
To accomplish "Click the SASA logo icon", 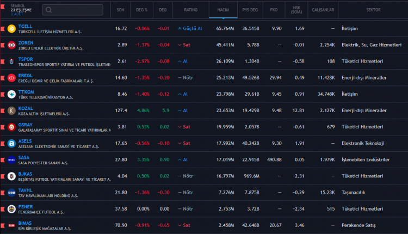I will pos(11,160).
